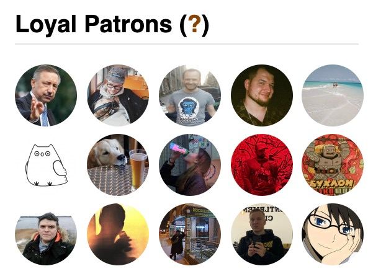Open the orange question mark help link

click(194, 24)
